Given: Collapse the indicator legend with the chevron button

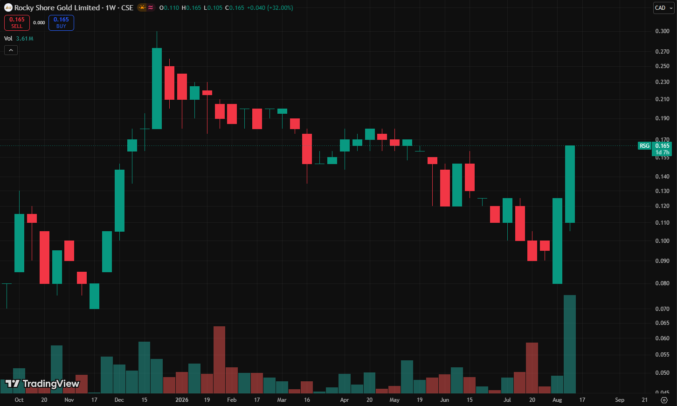Looking at the screenshot, I should point(11,50).
